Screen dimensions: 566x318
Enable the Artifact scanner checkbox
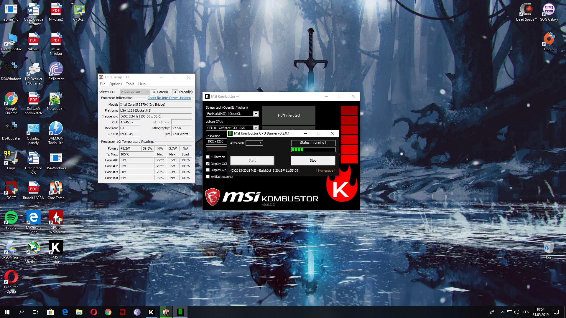pyautogui.click(x=208, y=177)
